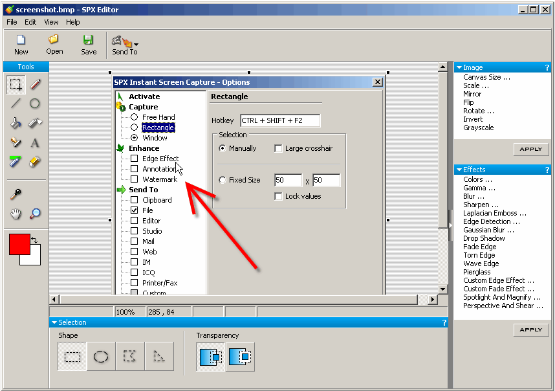Screen dimensions: 555x391
Task: Enable the Clipboard send-to checkbox
Action: point(134,200)
